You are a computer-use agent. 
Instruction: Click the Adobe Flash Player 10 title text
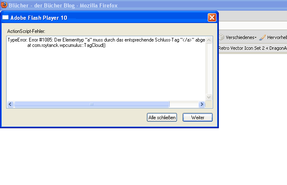pyautogui.click(x=39, y=18)
